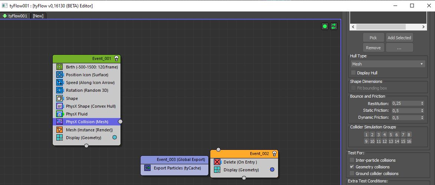This screenshot has width=435, height=185.
Task: Click the Rotation operator icon
Action: (59, 90)
